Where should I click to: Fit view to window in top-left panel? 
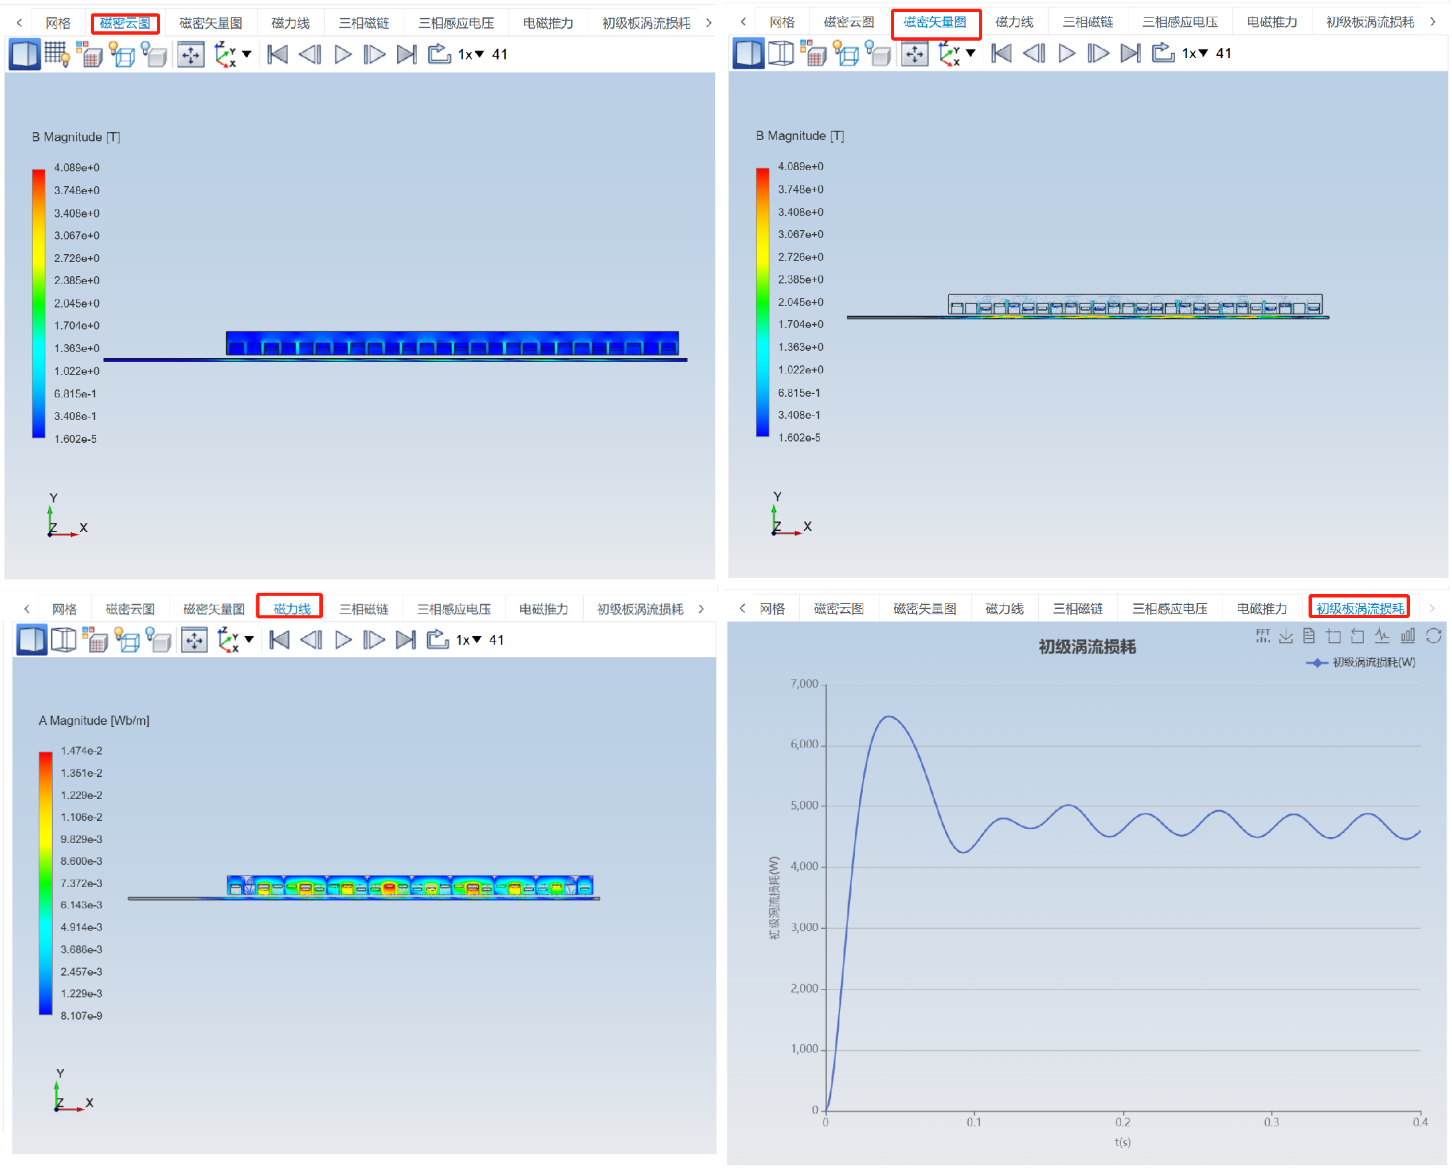pyautogui.click(x=191, y=54)
